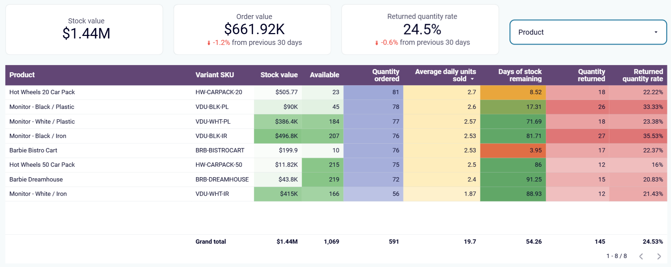Select Barbie Dreamhouse product
Screen dimensions: 671x267
pos(36,179)
